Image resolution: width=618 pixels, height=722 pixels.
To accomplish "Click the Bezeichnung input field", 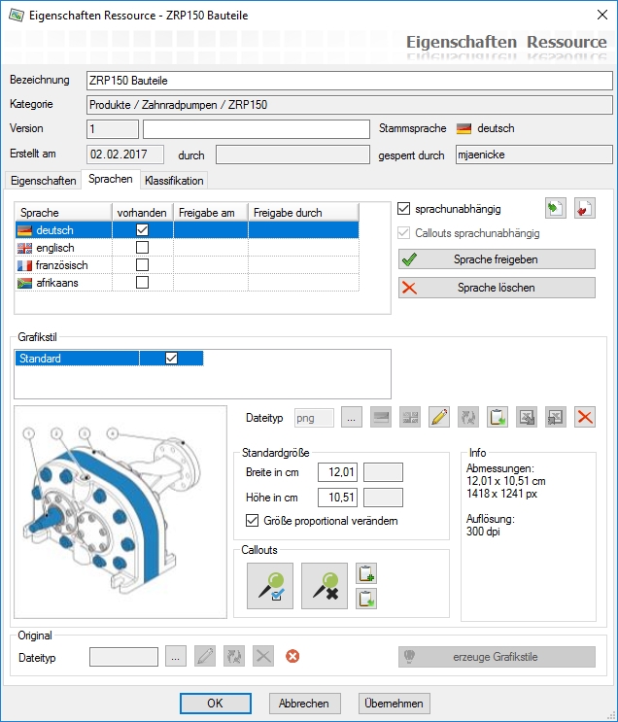I will [350, 81].
